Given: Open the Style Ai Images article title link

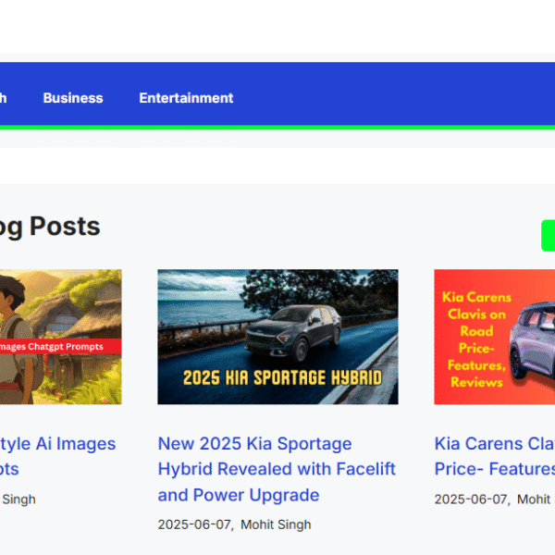Looking at the screenshot, I should click(57, 456).
